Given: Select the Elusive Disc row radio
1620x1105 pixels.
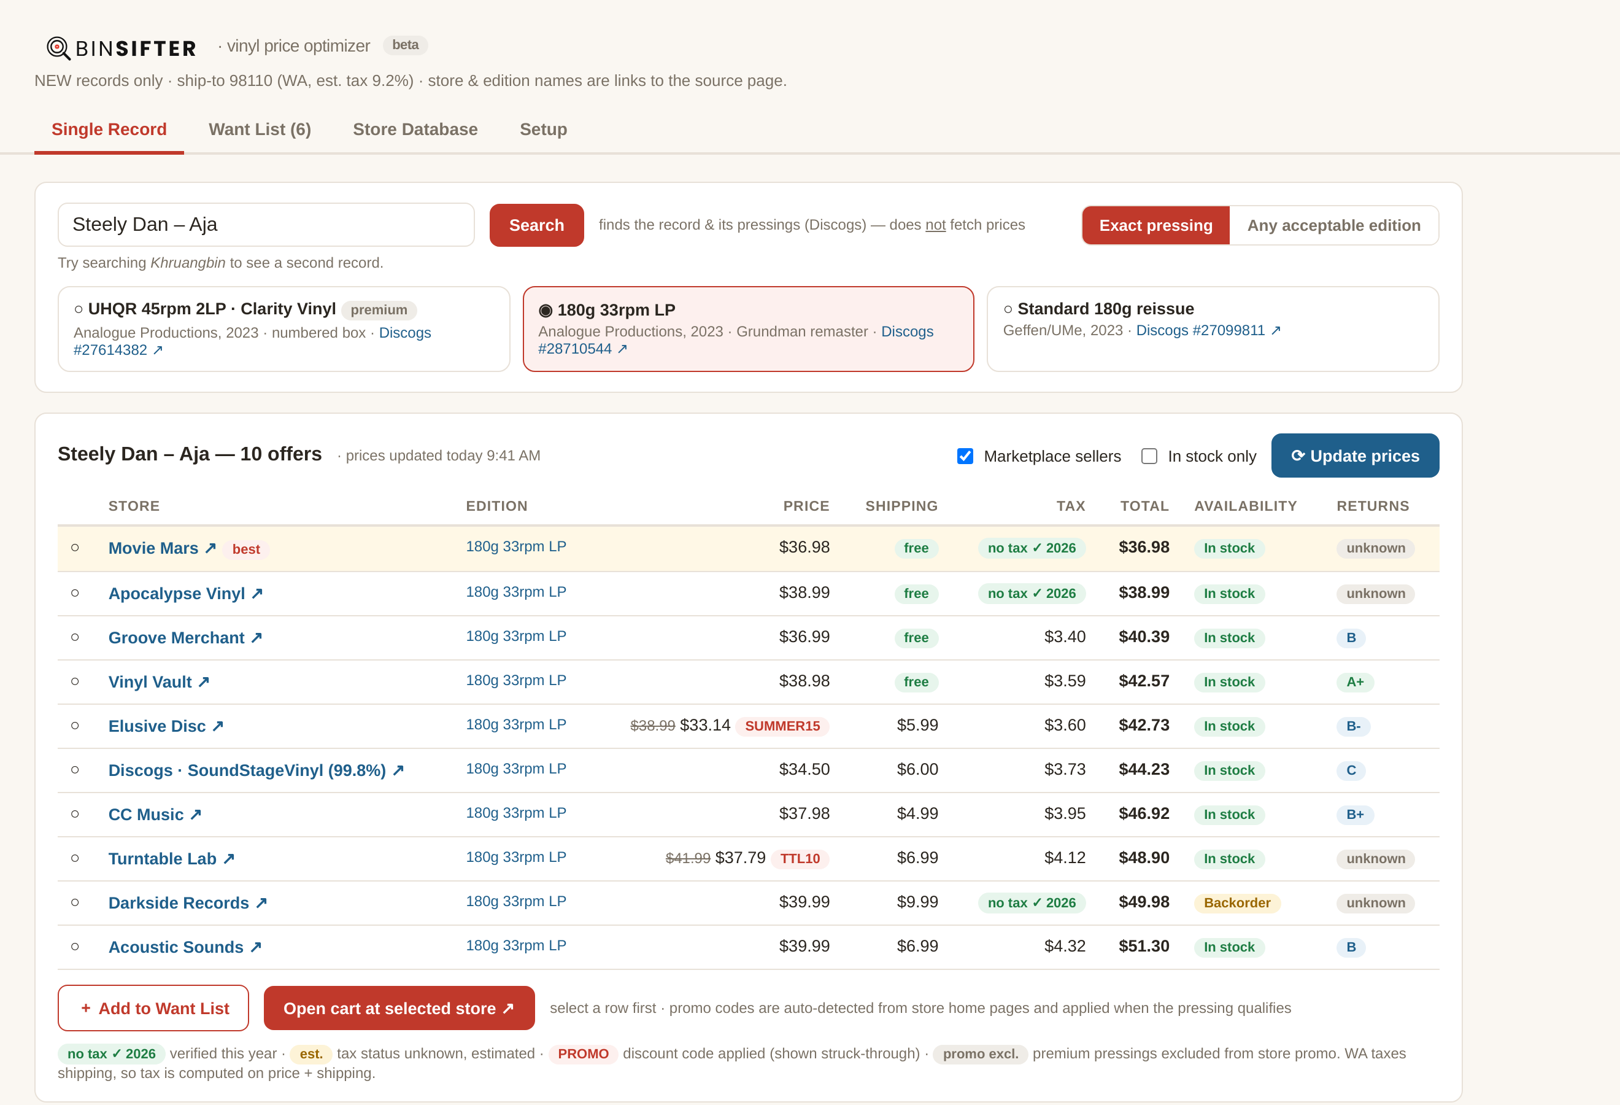Looking at the screenshot, I should click(75, 726).
